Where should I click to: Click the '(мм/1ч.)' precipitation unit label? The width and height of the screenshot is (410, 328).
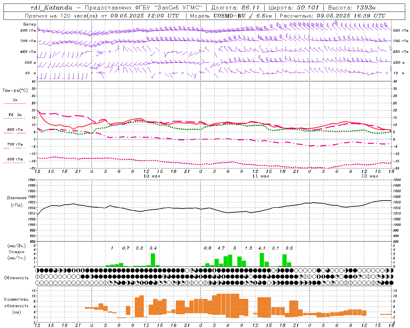(16, 258)
